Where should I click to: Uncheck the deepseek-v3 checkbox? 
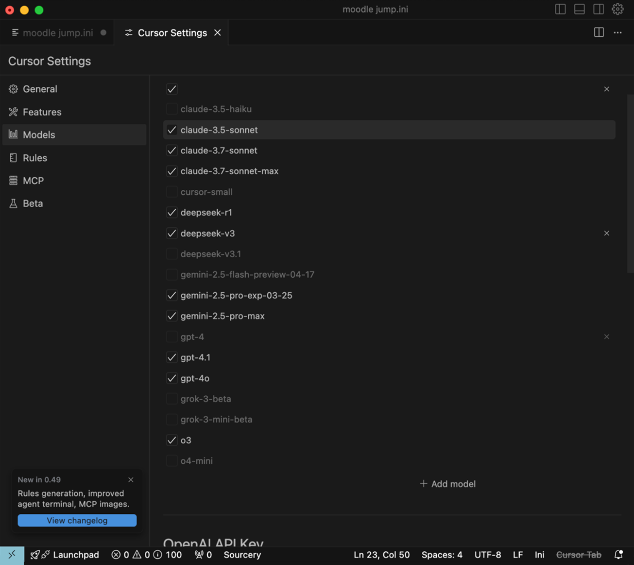pos(172,233)
